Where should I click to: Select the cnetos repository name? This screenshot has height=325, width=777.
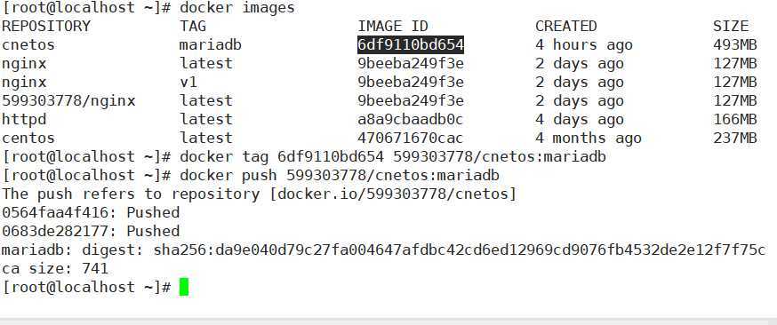coord(28,45)
